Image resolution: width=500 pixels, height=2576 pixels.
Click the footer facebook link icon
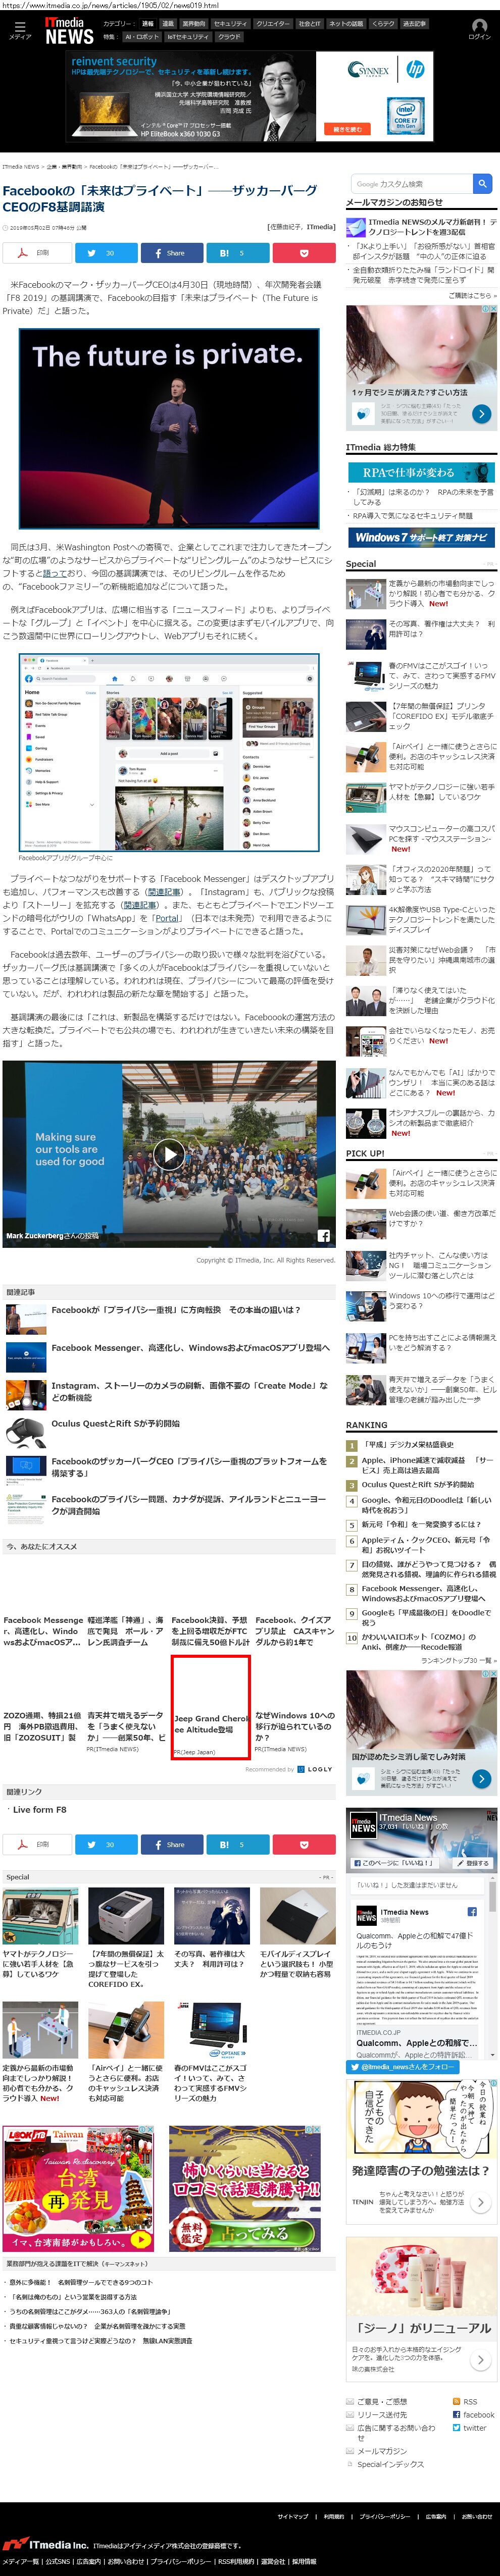[456, 2414]
